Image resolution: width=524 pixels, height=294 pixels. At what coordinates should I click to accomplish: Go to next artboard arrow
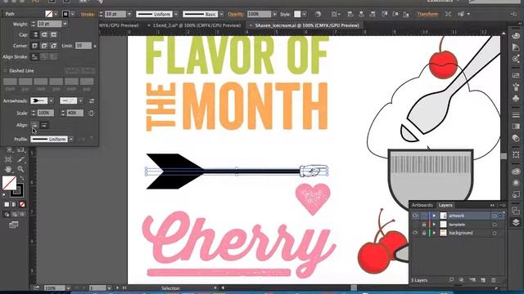click(x=117, y=287)
